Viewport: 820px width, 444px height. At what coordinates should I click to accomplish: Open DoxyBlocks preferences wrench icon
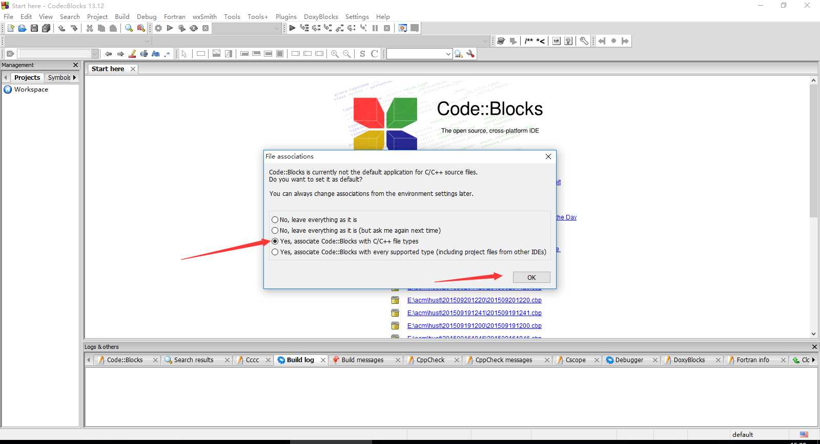click(x=584, y=41)
